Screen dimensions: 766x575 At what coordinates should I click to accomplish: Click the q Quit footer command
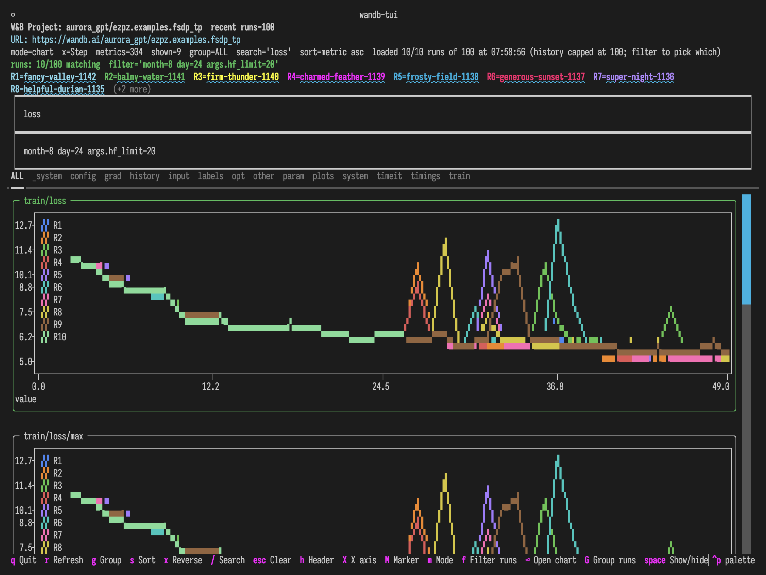click(23, 560)
